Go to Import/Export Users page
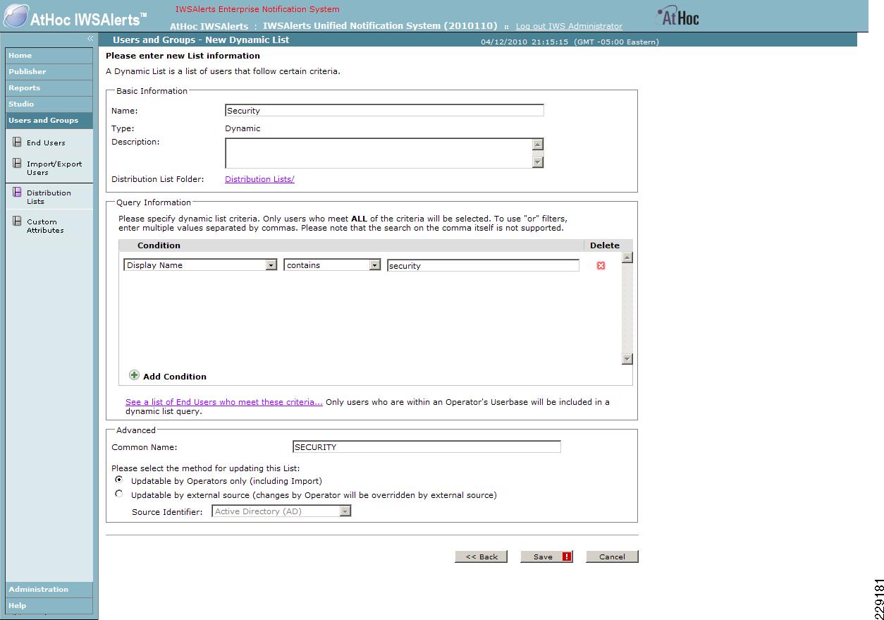The width and height of the screenshot is (884, 620). click(54, 168)
